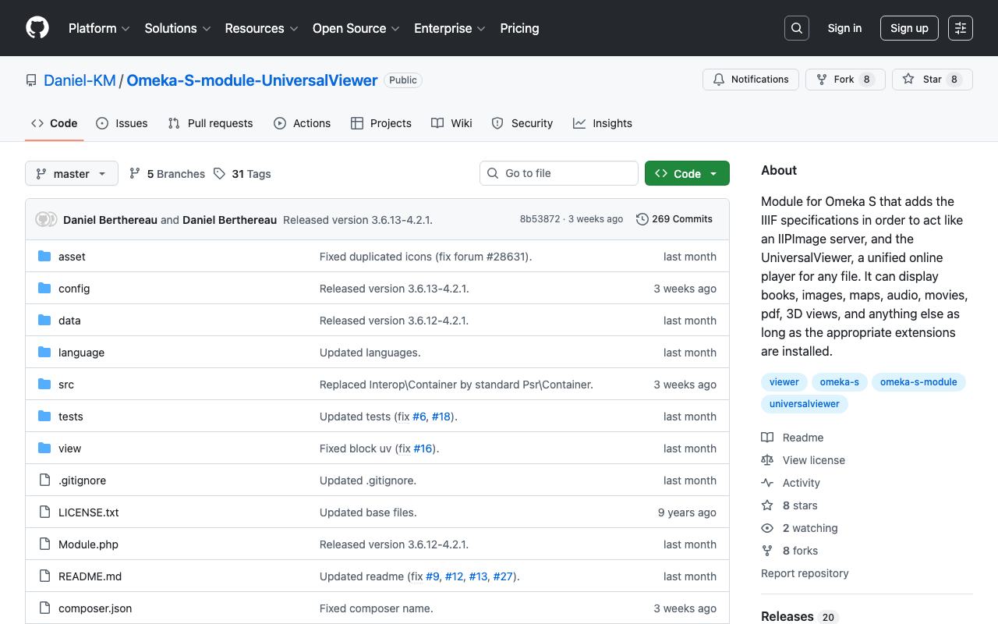Open the commit history clock icon
The height and width of the screenshot is (624, 998).
(x=642, y=219)
